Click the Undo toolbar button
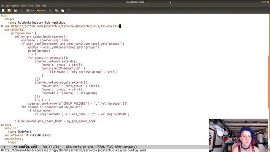 (x=41, y=11)
